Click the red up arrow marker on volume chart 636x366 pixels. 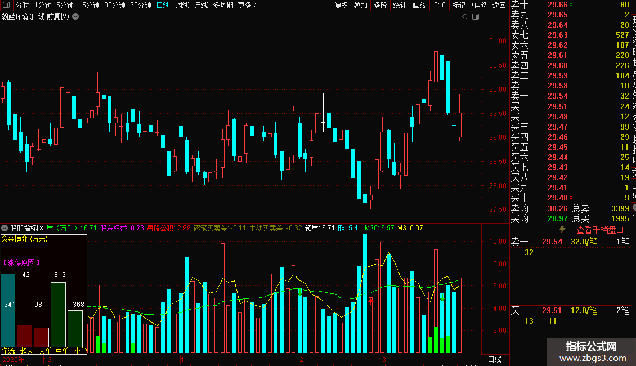coord(371,301)
